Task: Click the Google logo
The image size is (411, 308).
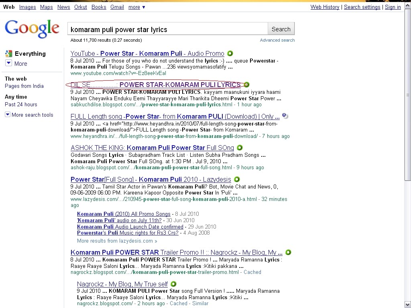Action: (32, 29)
